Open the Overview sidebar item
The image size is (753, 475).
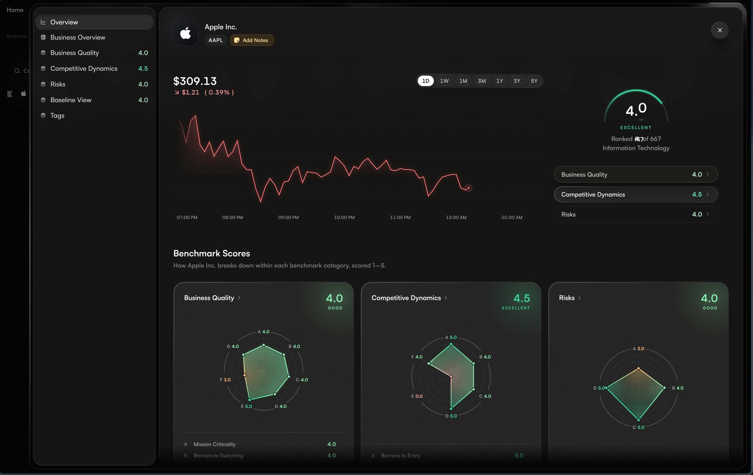tap(94, 22)
